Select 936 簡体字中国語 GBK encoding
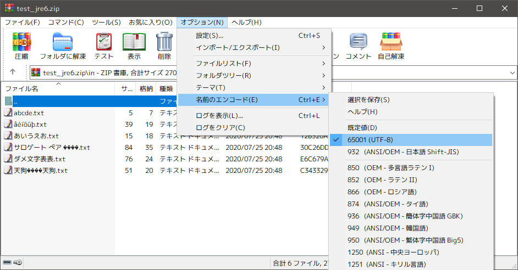518x270 pixels. pyautogui.click(x=411, y=216)
